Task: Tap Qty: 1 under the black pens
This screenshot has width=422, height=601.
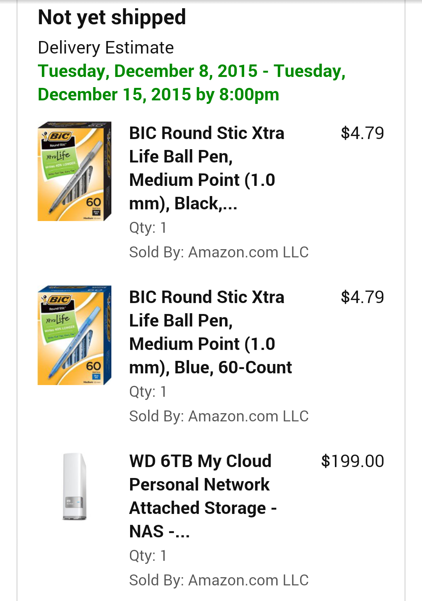Action: click(148, 228)
